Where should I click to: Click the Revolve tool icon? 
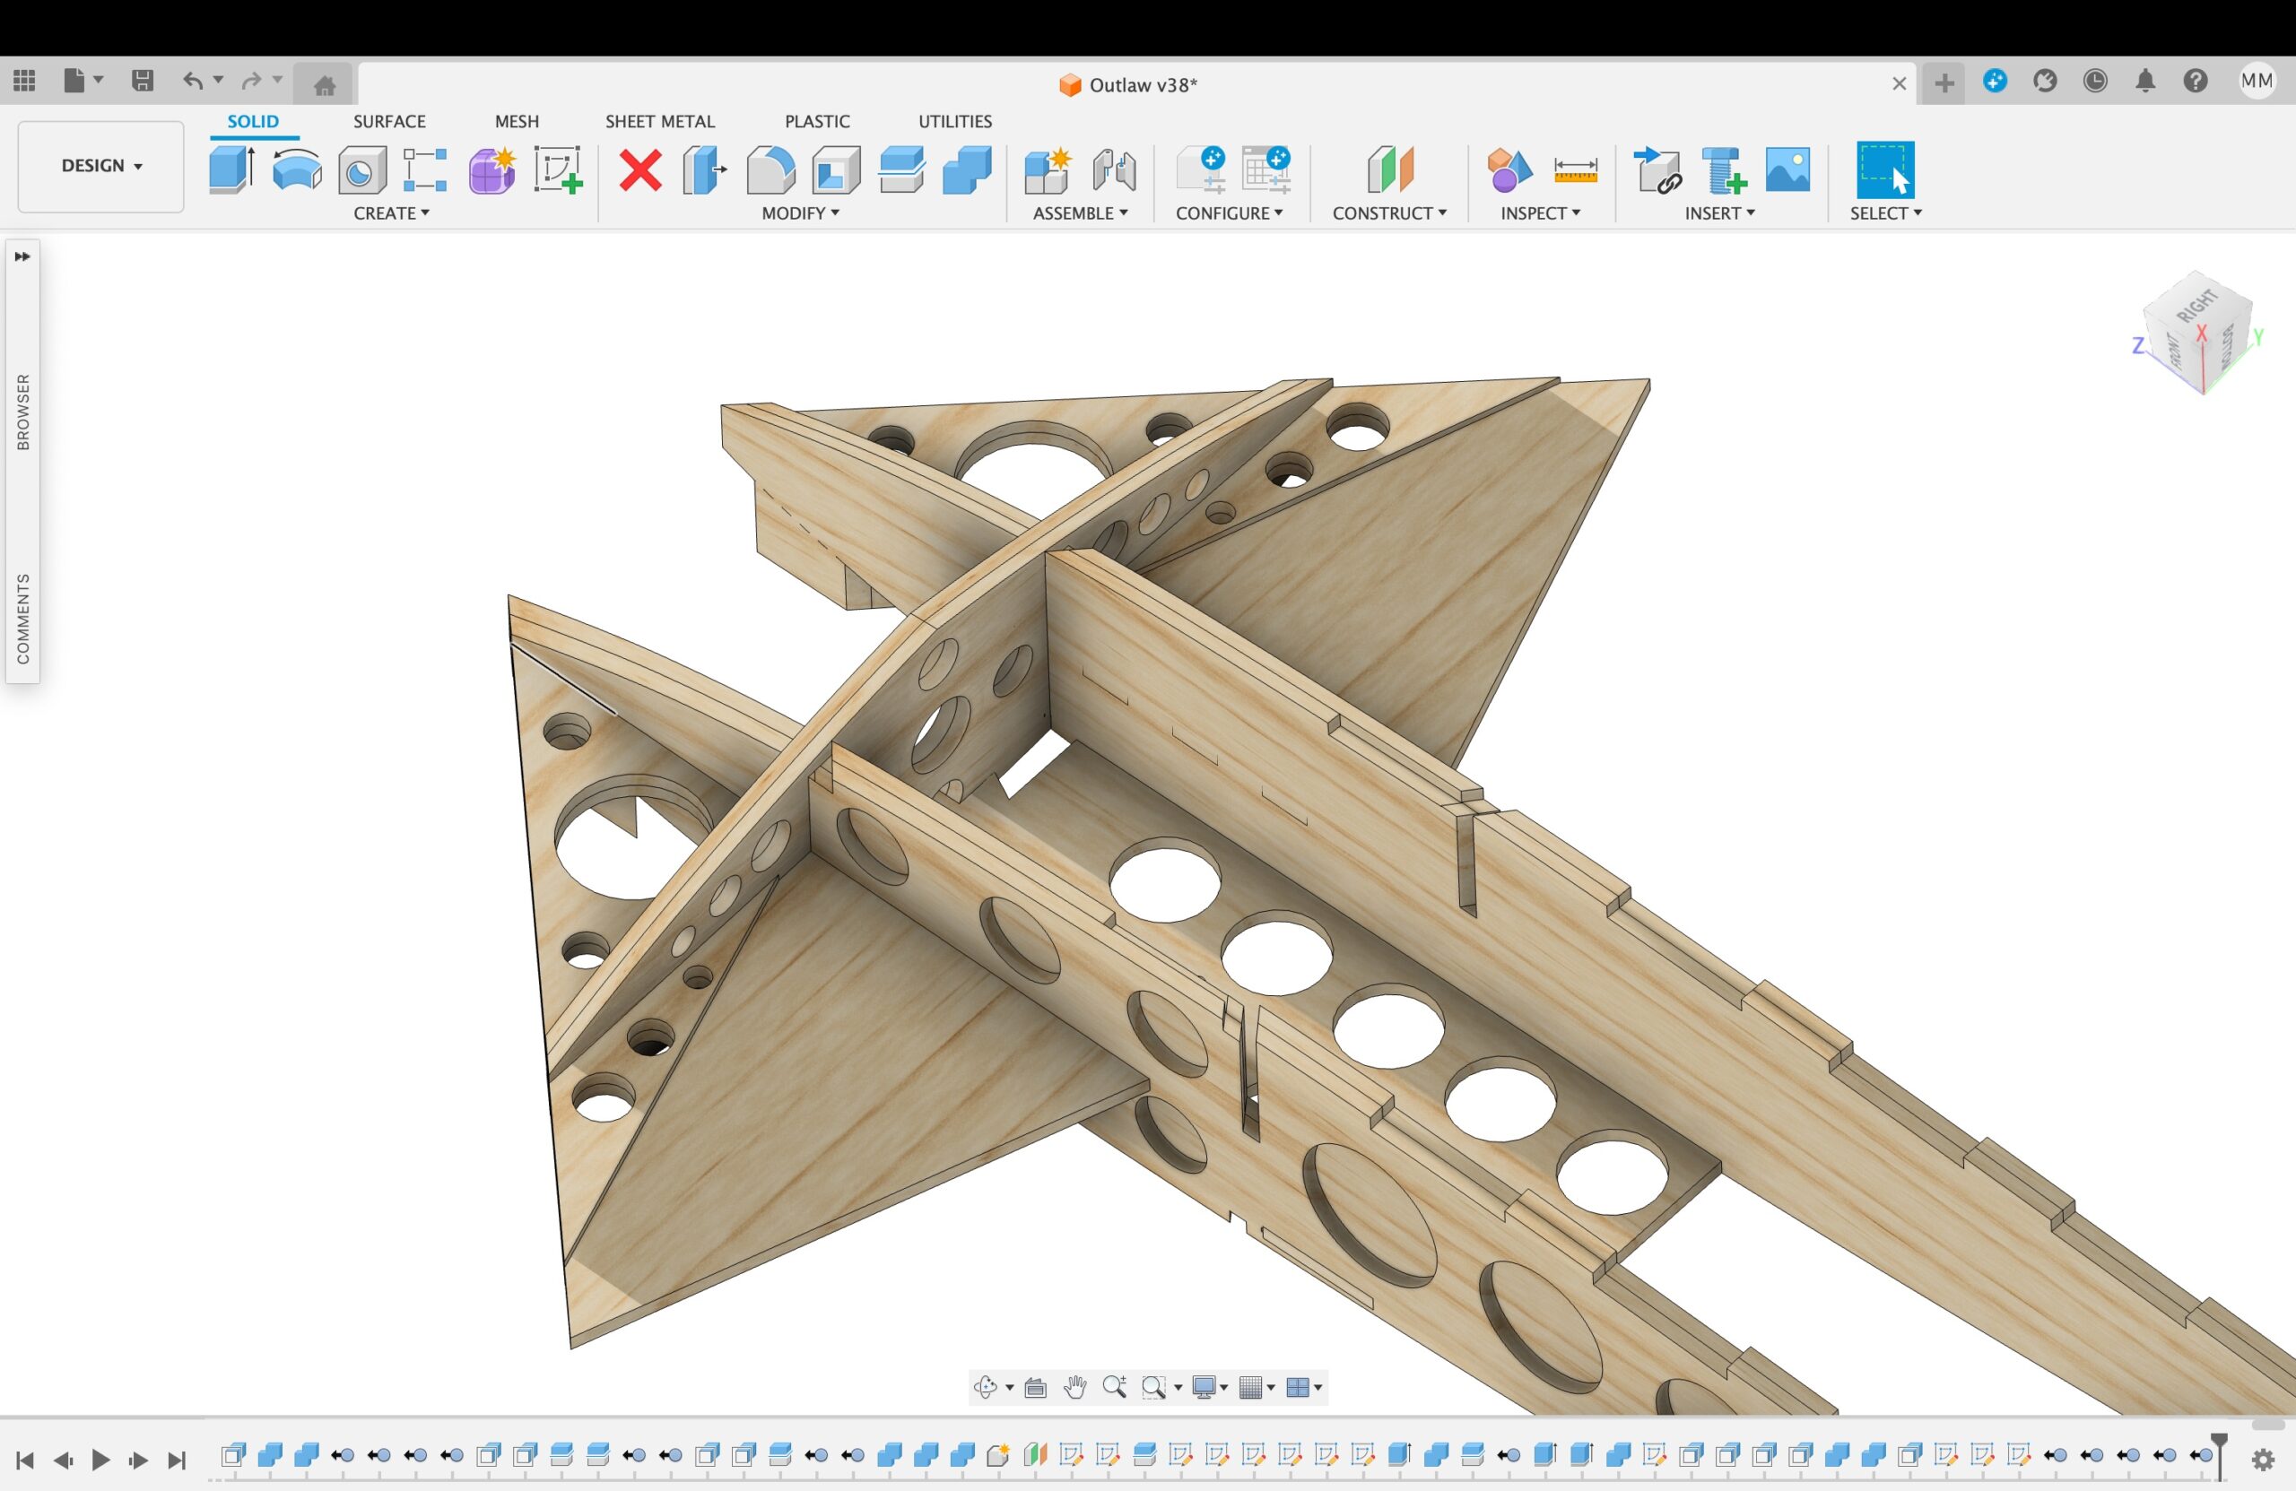296,169
